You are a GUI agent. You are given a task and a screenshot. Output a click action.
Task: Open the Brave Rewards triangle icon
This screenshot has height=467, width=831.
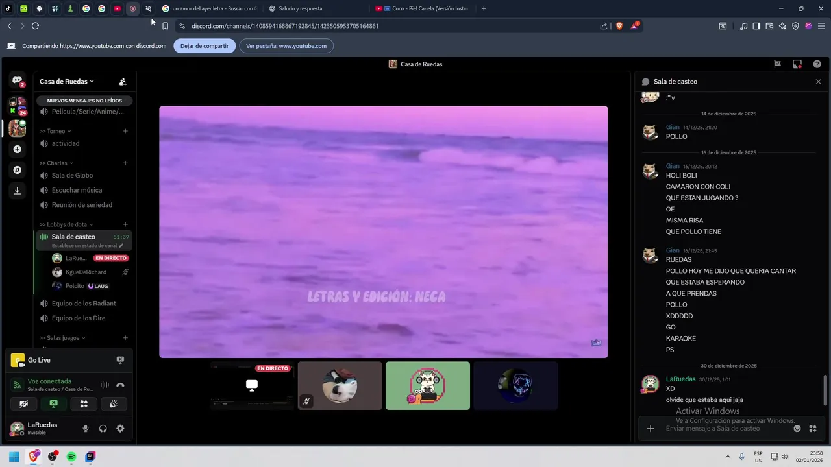(635, 26)
